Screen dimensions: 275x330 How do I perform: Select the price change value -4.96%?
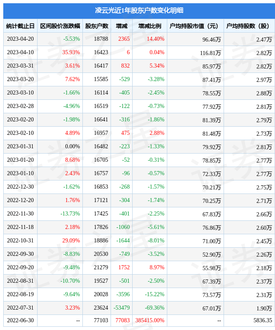[72, 106]
